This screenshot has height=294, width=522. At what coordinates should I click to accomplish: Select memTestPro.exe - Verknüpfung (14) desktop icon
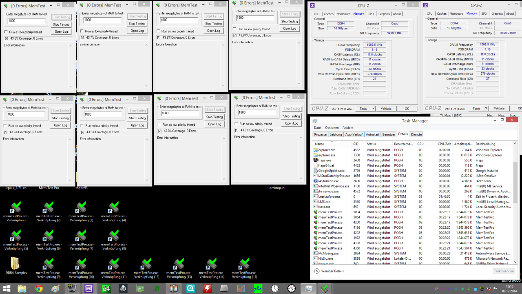tap(212, 268)
